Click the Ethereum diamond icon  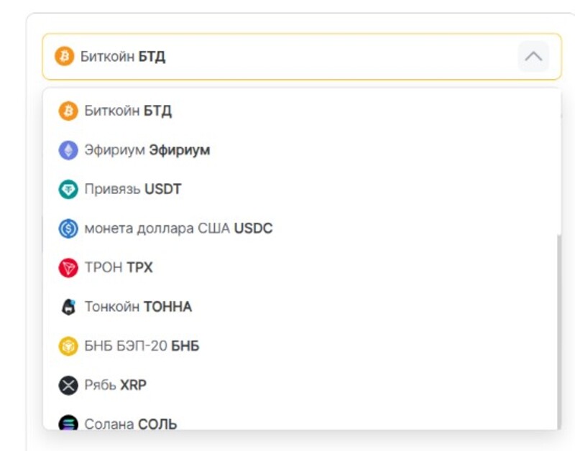click(x=68, y=150)
